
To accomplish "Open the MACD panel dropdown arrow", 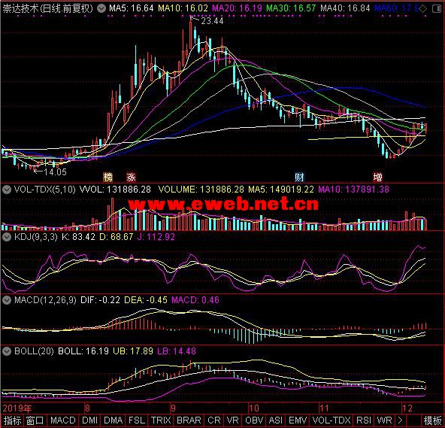I will [x=7, y=300].
